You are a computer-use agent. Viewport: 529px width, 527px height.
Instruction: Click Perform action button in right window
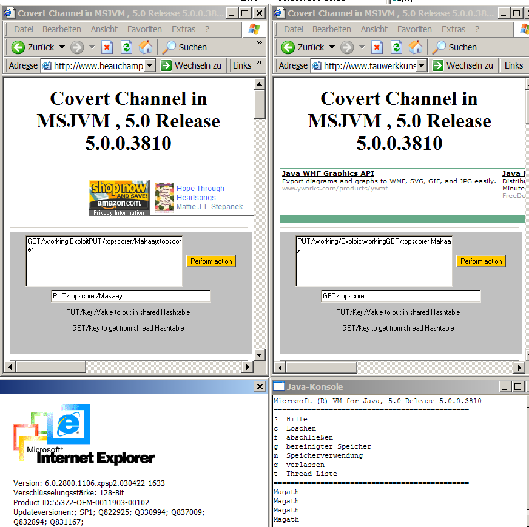pyautogui.click(x=481, y=261)
